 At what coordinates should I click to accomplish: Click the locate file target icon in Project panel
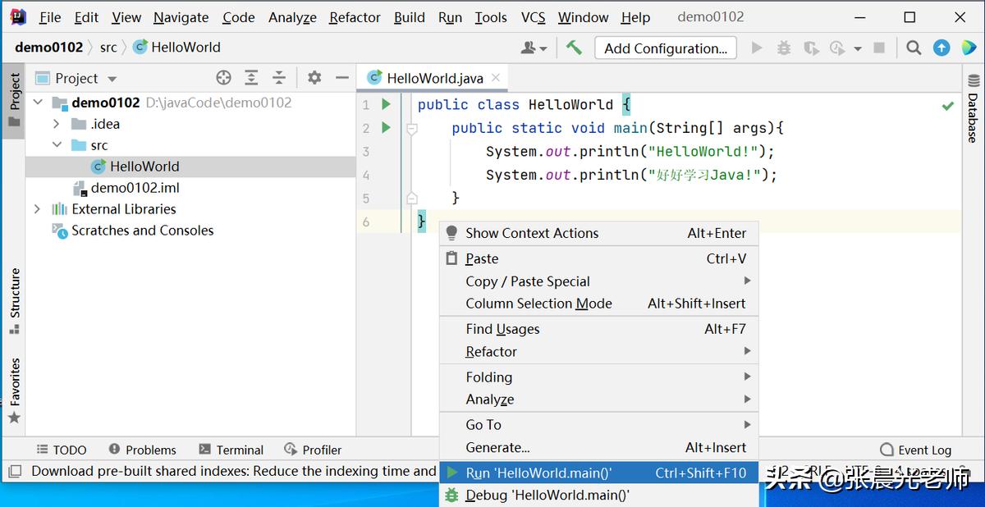point(223,78)
